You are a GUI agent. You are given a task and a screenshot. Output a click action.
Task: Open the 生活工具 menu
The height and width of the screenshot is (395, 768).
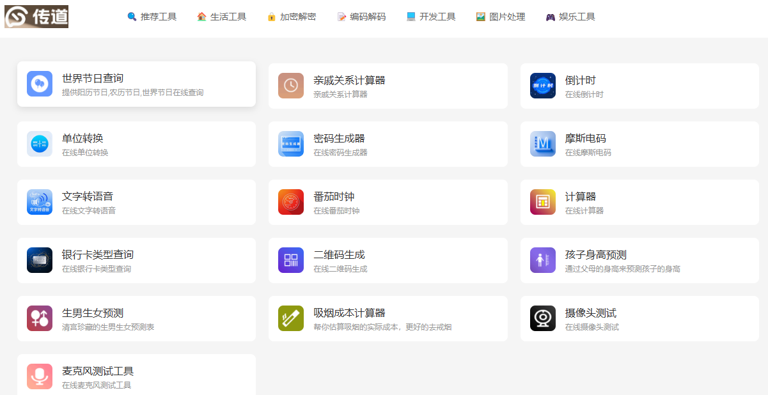pyautogui.click(x=228, y=17)
